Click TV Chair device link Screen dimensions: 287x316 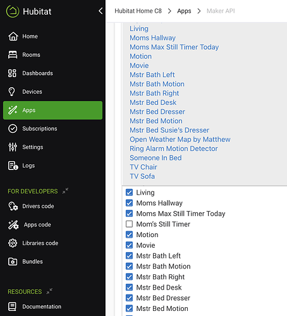(x=143, y=167)
